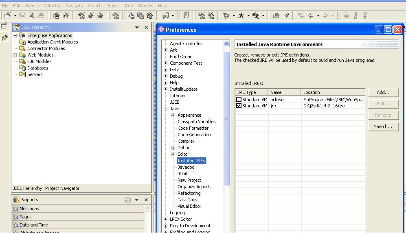Switch to the Project Navigator tab
The height and width of the screenshot is (233, 406).
(x=62, y=188)
